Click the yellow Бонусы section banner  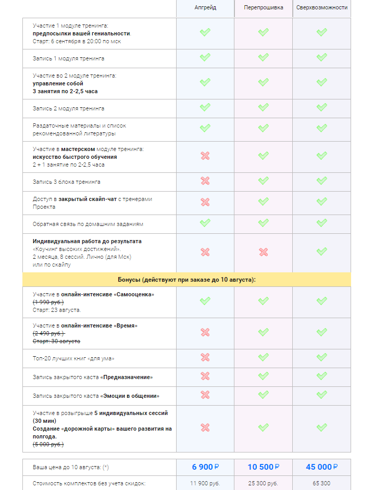tap(186, 280)
